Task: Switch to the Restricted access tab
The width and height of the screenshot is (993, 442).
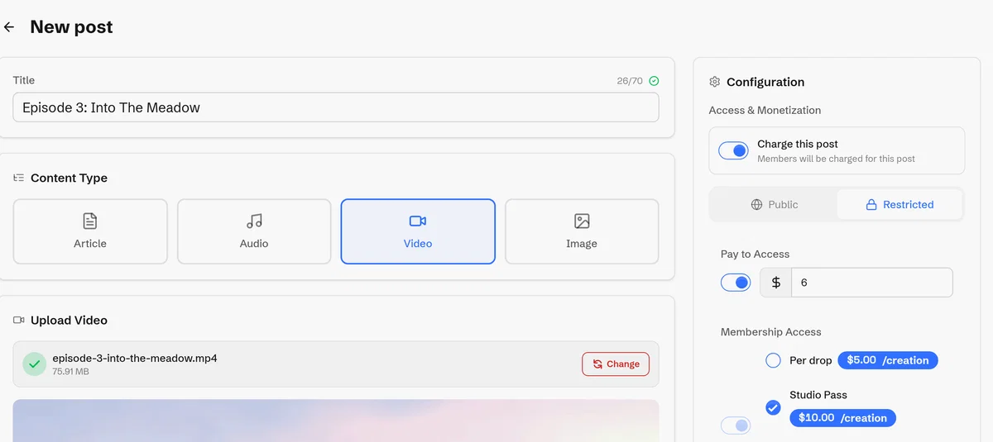Action: [899, 204]
